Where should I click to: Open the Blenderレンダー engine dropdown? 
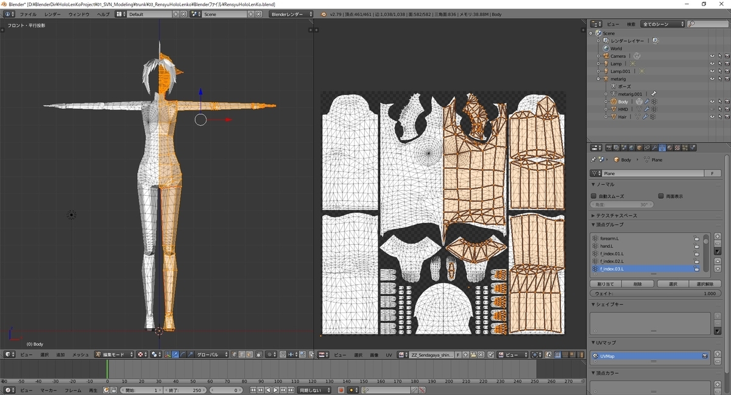click(291, 14)
